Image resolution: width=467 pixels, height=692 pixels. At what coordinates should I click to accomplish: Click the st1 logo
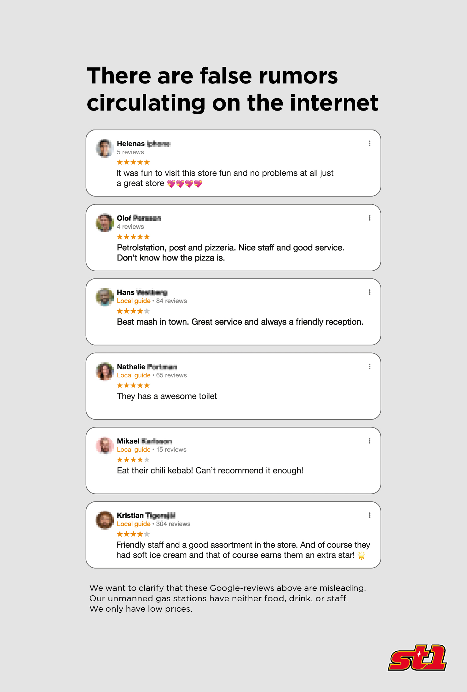click(418, 658)
